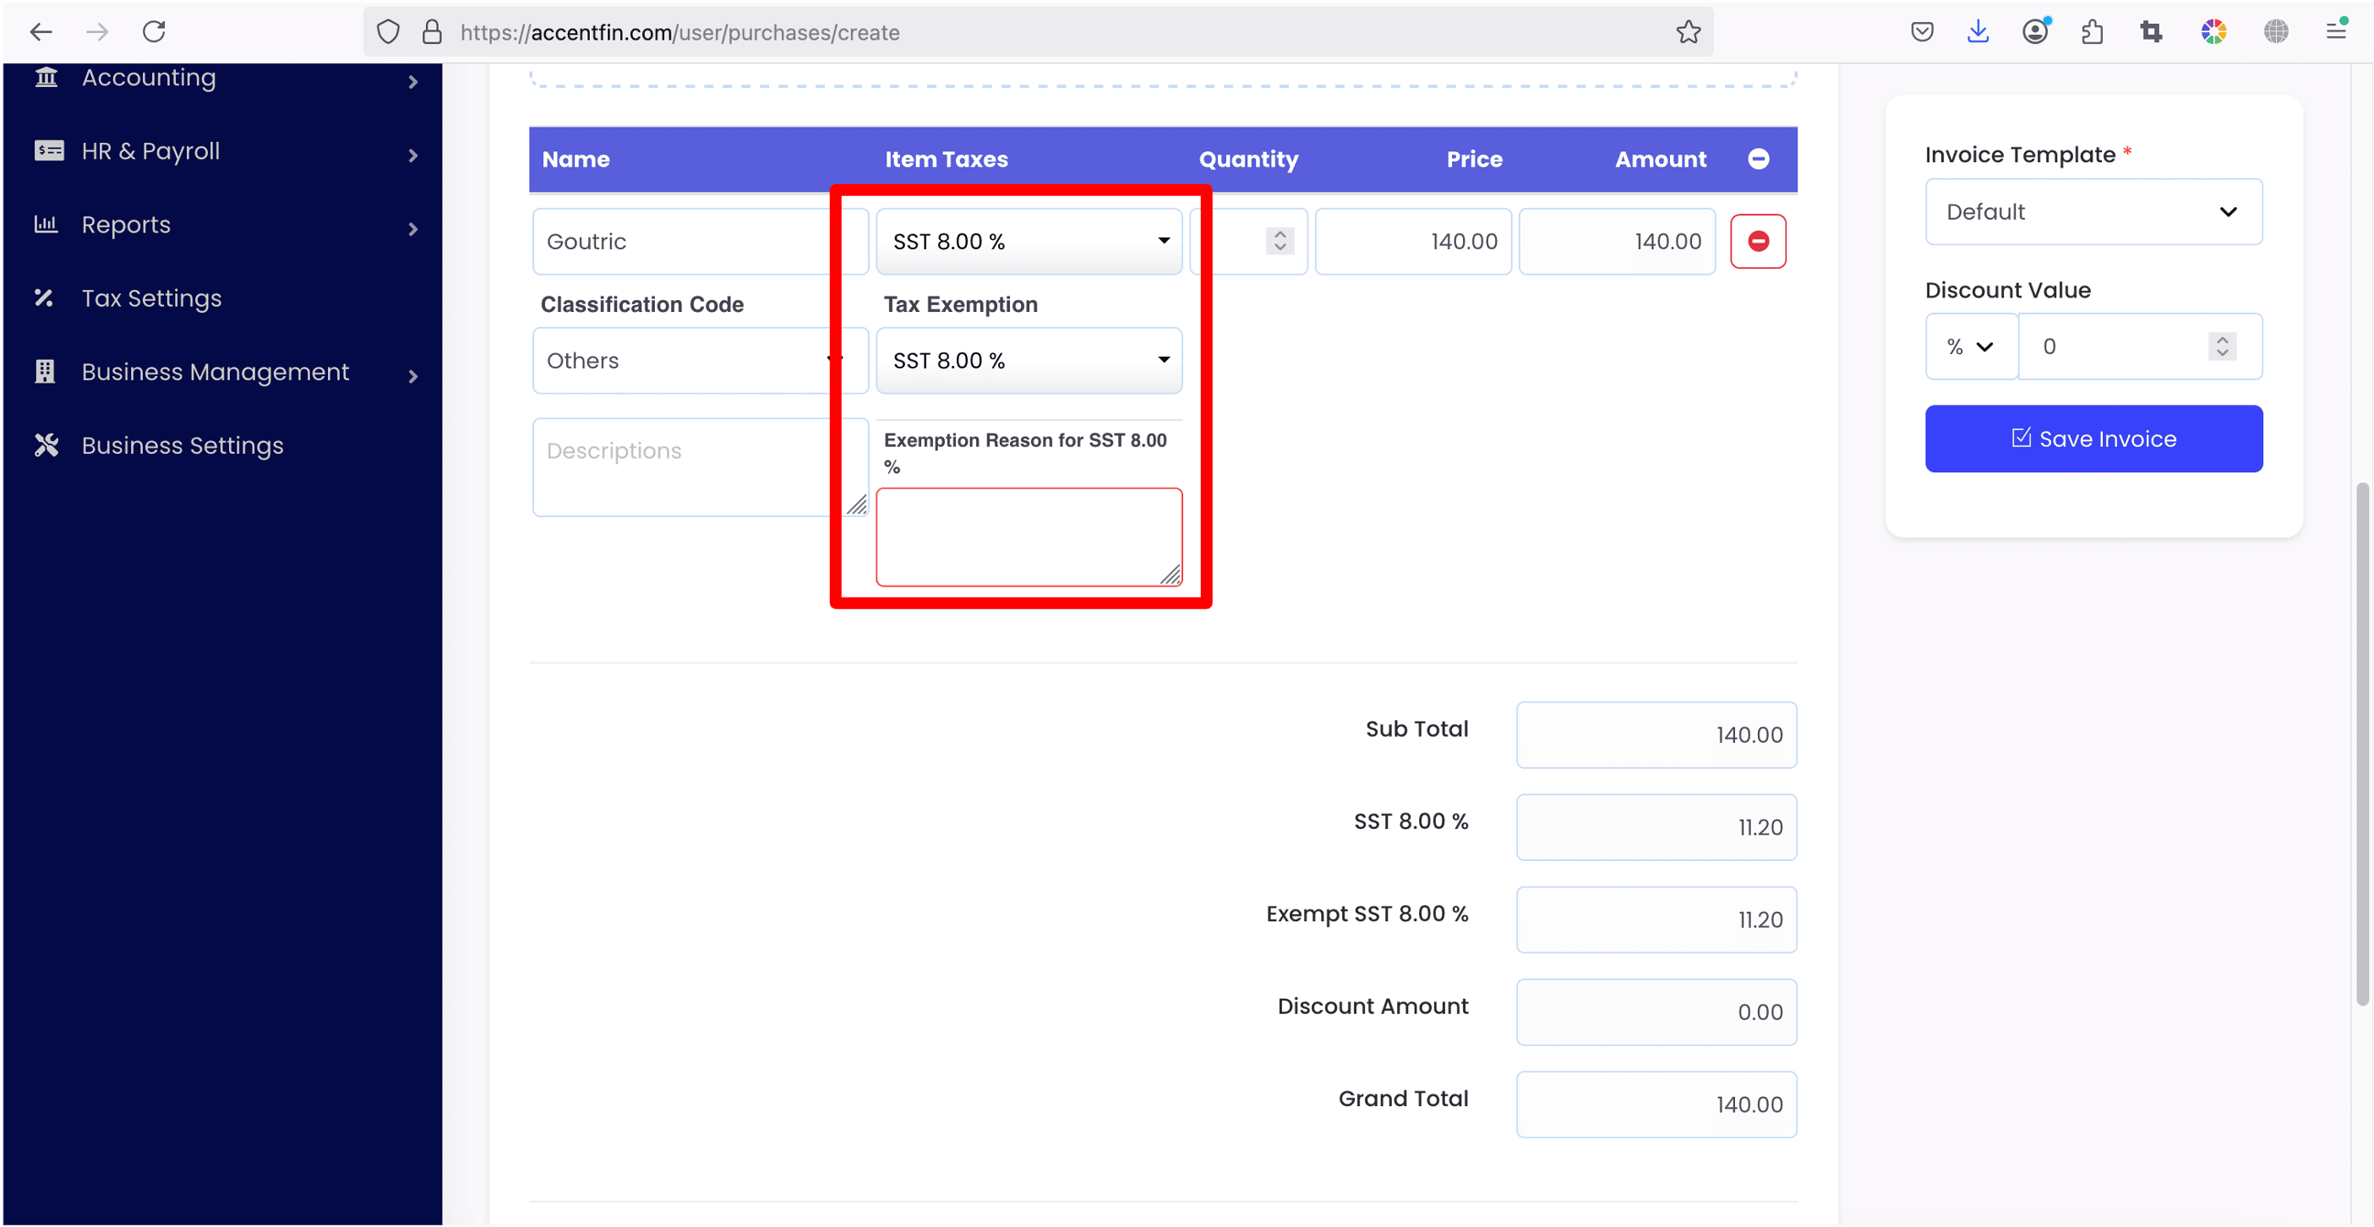Click the page vertical scrollbar
2374x1227 pixels.
(2361, 743)
